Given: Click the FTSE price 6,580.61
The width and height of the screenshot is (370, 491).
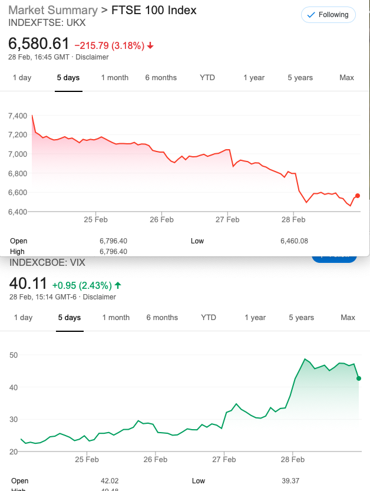Looking at the screenshot, I should (x=38, y=43).
